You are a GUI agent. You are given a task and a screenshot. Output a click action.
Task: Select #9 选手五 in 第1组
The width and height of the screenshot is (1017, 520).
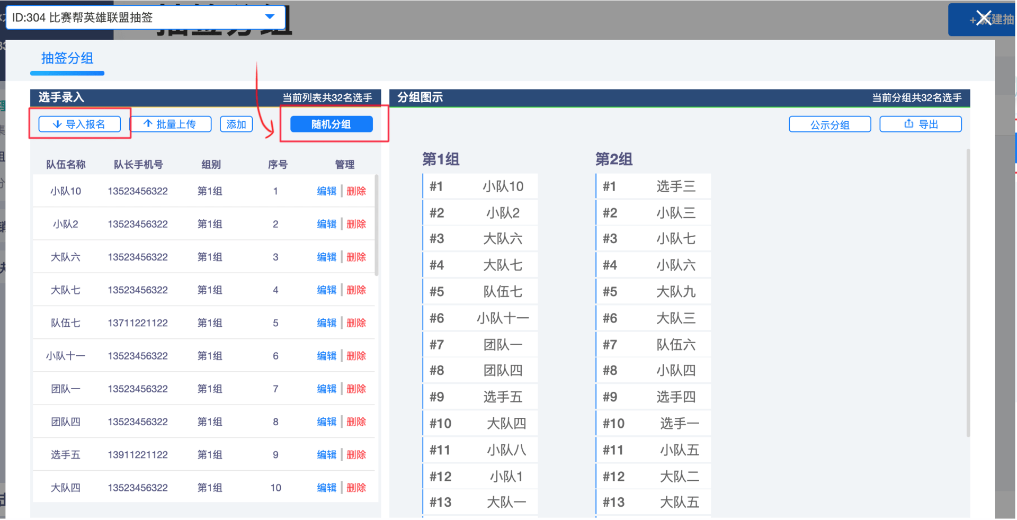480,397
